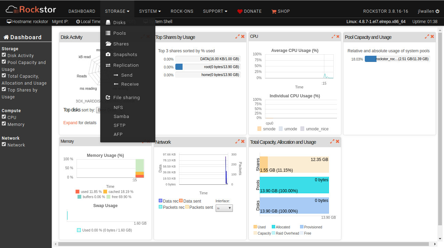The width and height of the screenshot is (444, 248).
Task: Click the power icon beside jlwallen
Action: pyautogui.click(x=437, y=11)
